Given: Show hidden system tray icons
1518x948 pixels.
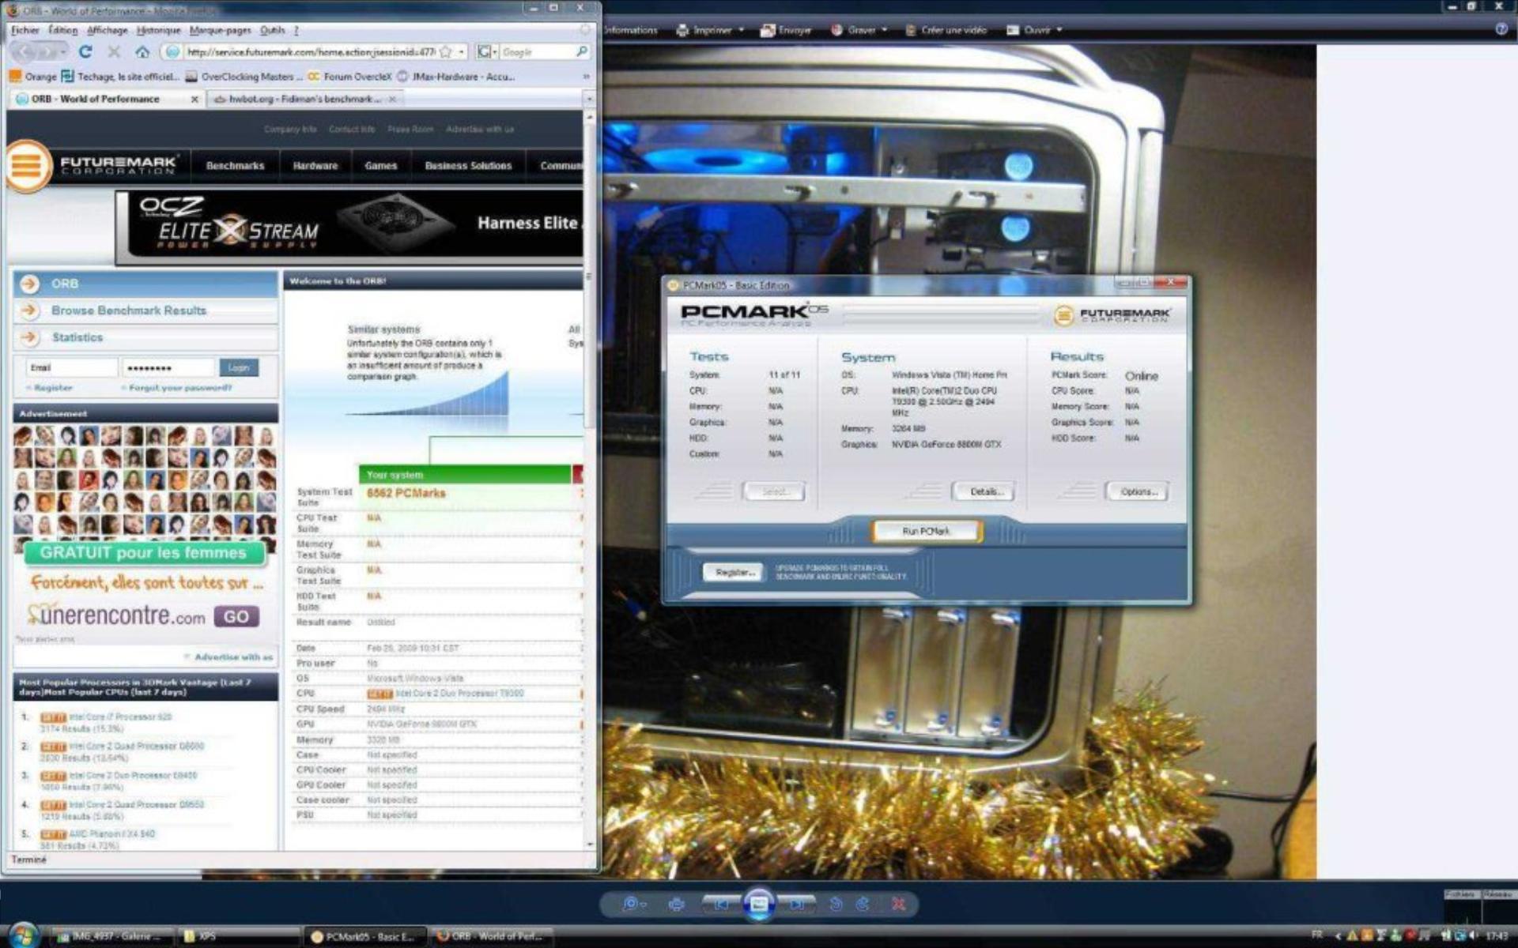Looking at the screenshot, I should coord(1339,935).
